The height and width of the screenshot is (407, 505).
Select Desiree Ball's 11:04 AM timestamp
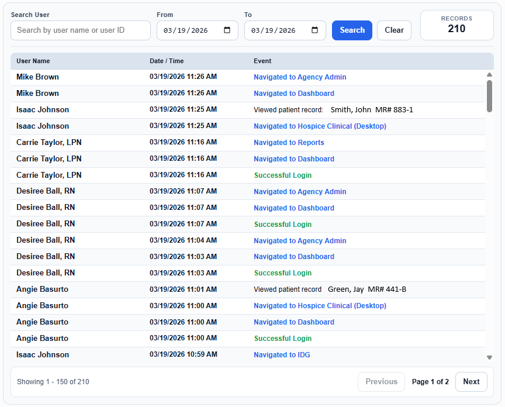click(183, 240)
